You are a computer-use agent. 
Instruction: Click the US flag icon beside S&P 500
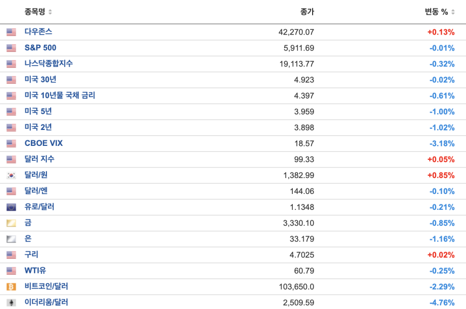pos(11,48)
